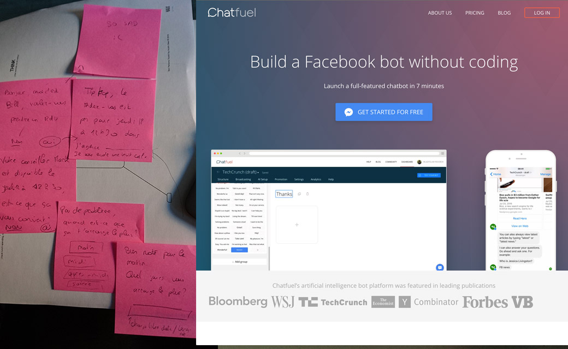Image resolution: width=568 pixels, height=349 pixels.
Task: Click the TechCrunch logo among featured publications
Action: pos(333,302)
